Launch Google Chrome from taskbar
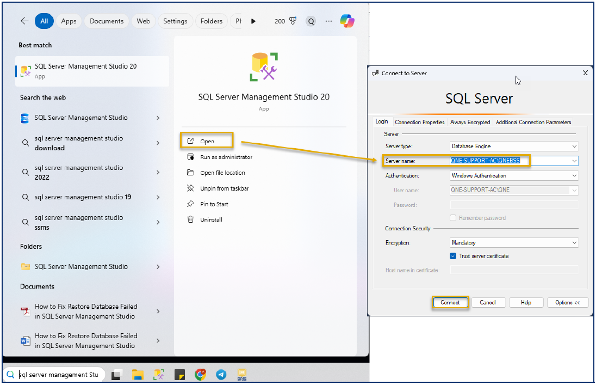Image resolution: width=596 pixels, height=385 pixels. [200, 375]
